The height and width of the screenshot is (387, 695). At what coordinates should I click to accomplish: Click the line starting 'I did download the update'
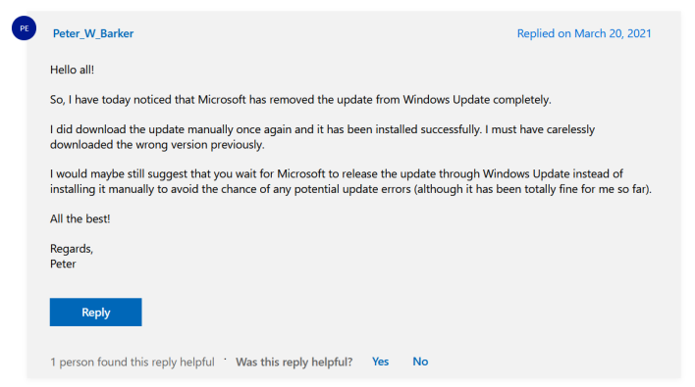(322, 129)
